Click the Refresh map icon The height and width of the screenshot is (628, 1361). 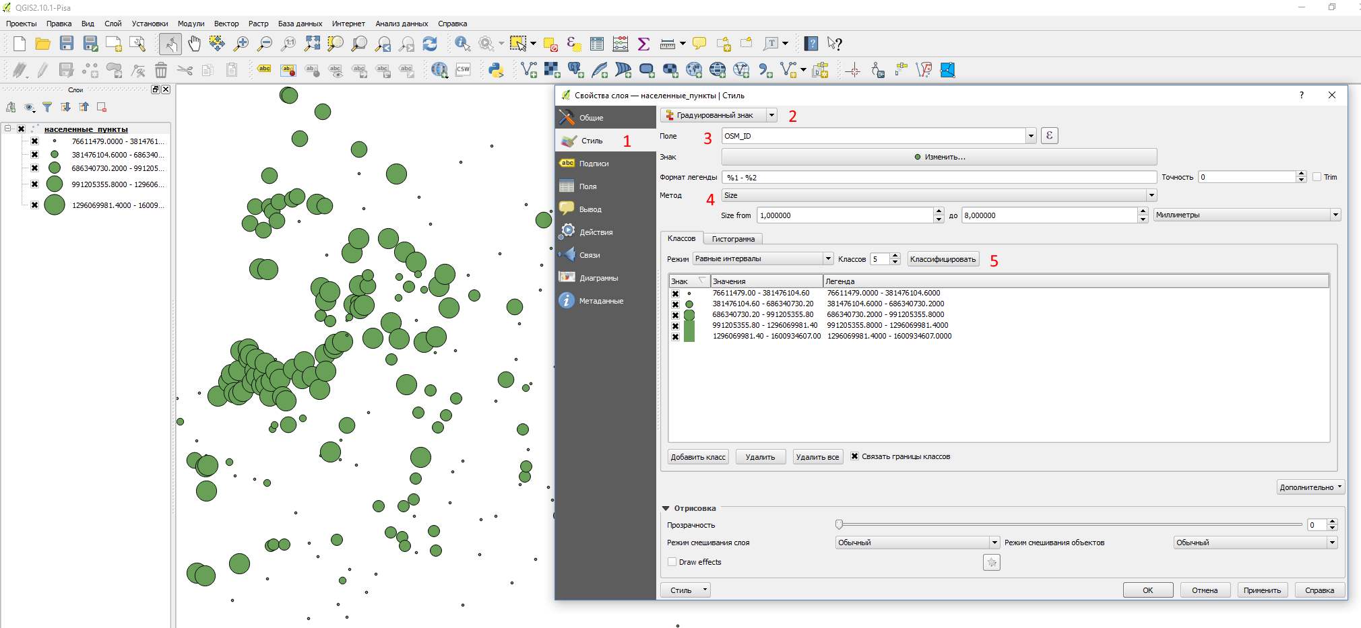click(x=430, y=44)
